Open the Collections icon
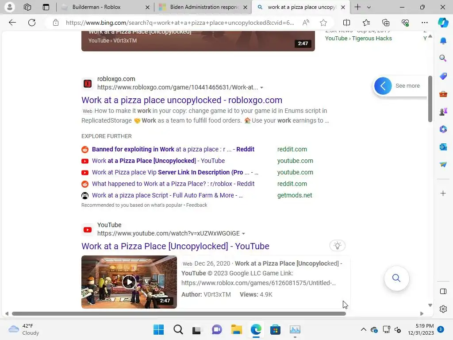Viewport: 453px width, 340px height. click(386, 23)
